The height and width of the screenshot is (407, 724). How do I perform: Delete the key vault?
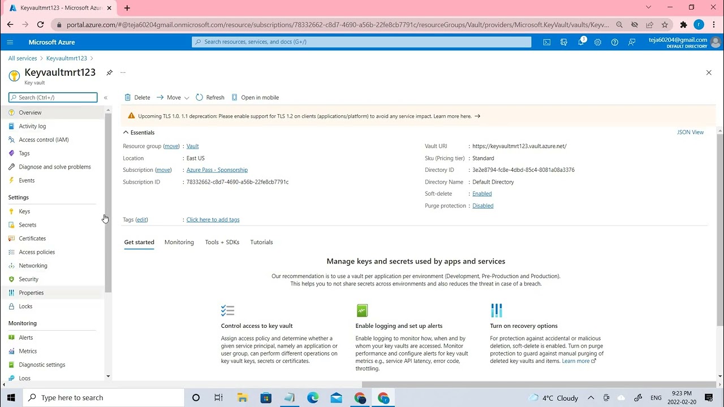137,97
